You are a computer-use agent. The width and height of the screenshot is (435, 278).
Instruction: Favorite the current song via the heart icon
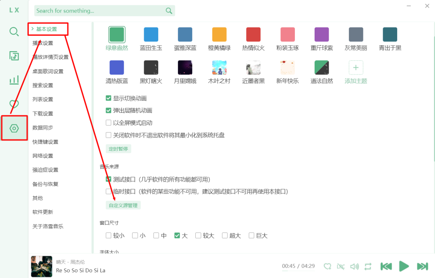click(327, 266)
